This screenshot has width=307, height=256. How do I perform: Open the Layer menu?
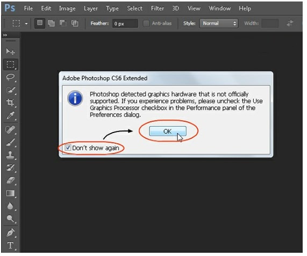pyautogui.click(x=91, y=9)
